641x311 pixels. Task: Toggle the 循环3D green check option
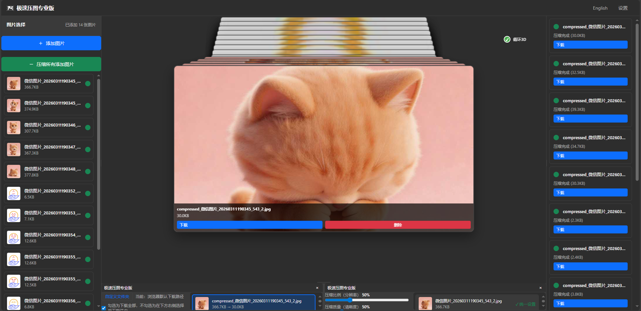507,39
